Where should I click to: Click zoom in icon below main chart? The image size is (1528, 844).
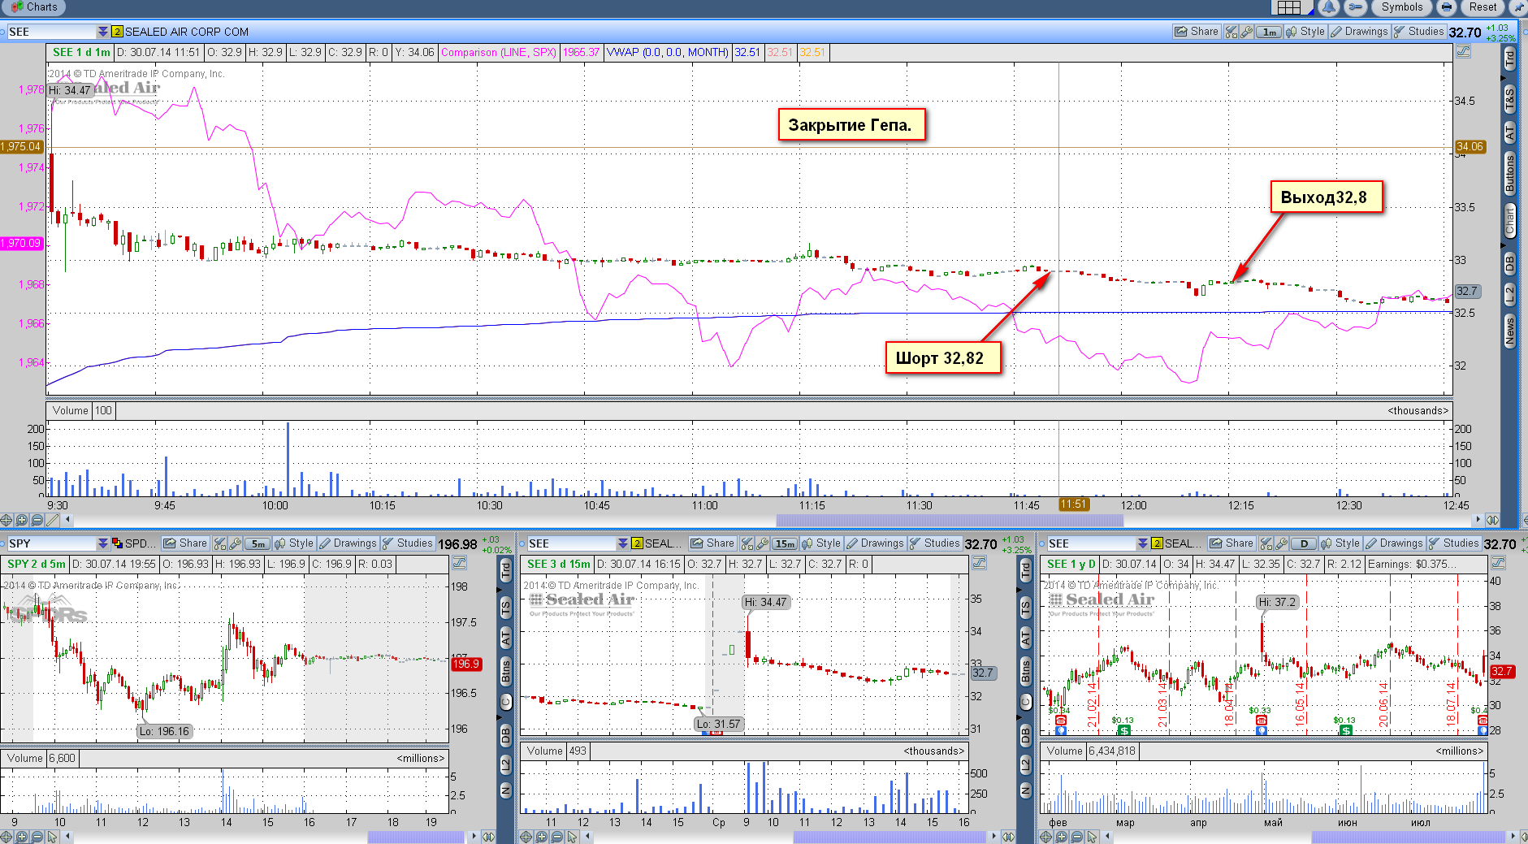point(22,520)
